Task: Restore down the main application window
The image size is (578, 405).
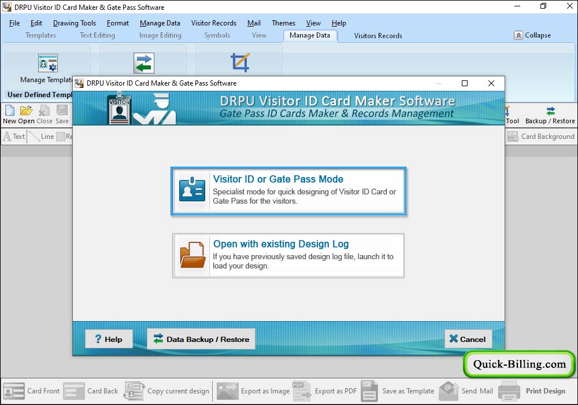Action: [543, 6]
